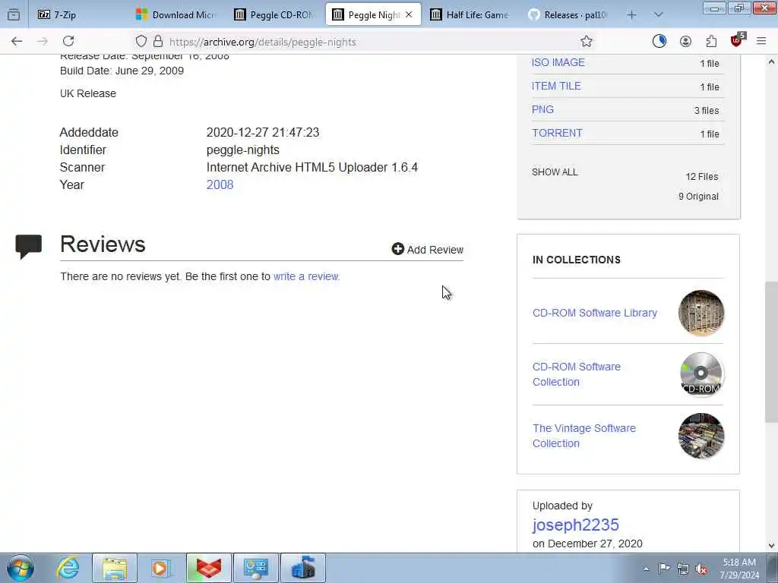
Task: Open CD-ROM Software Library collection
Action: click(x=595, y=313)
